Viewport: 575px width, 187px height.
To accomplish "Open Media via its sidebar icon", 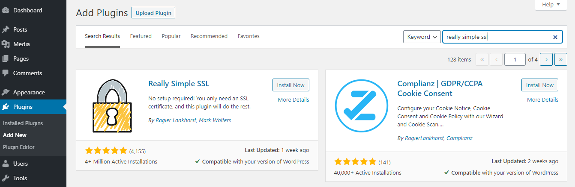I will (x=6, y=44).
